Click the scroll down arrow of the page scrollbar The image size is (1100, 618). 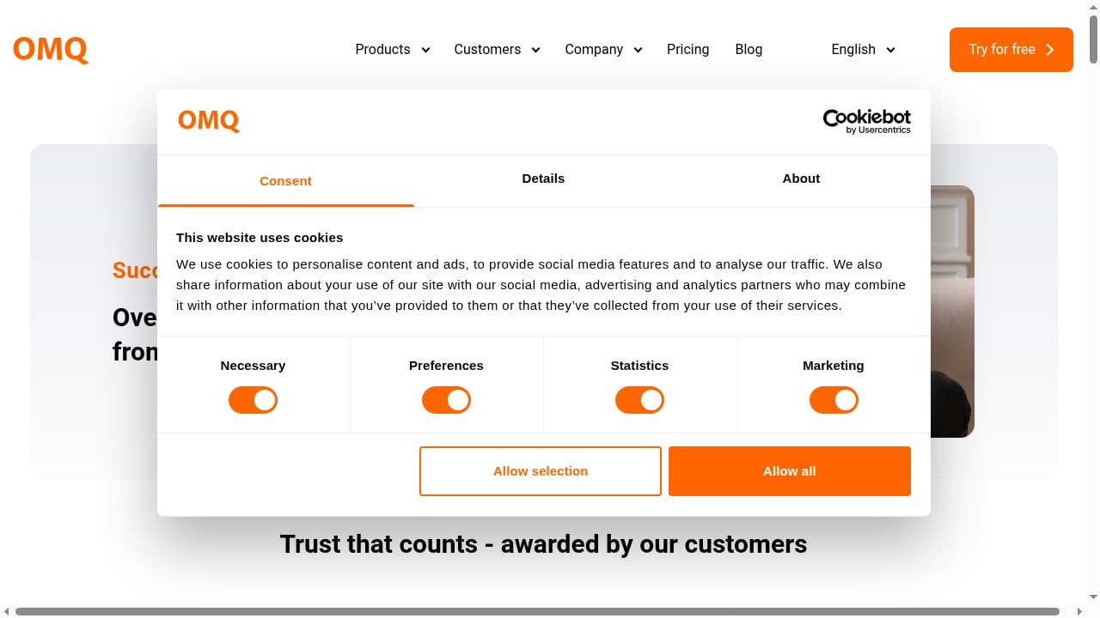(x=1093, y=597)
